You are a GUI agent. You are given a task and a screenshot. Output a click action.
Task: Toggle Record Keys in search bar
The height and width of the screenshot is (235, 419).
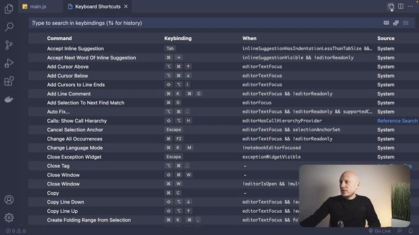pyautogui.click(x=386, y=23)
